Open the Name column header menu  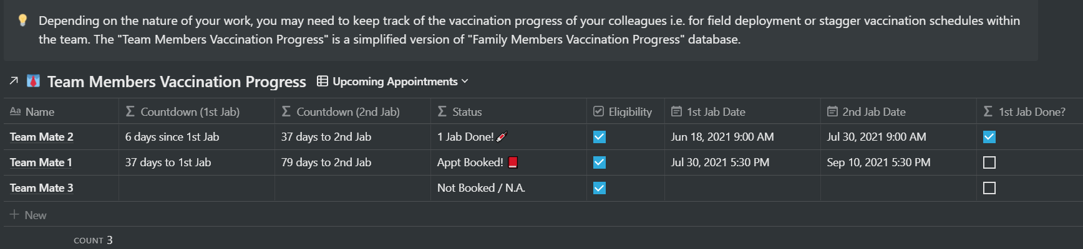(x=61, y=111)
